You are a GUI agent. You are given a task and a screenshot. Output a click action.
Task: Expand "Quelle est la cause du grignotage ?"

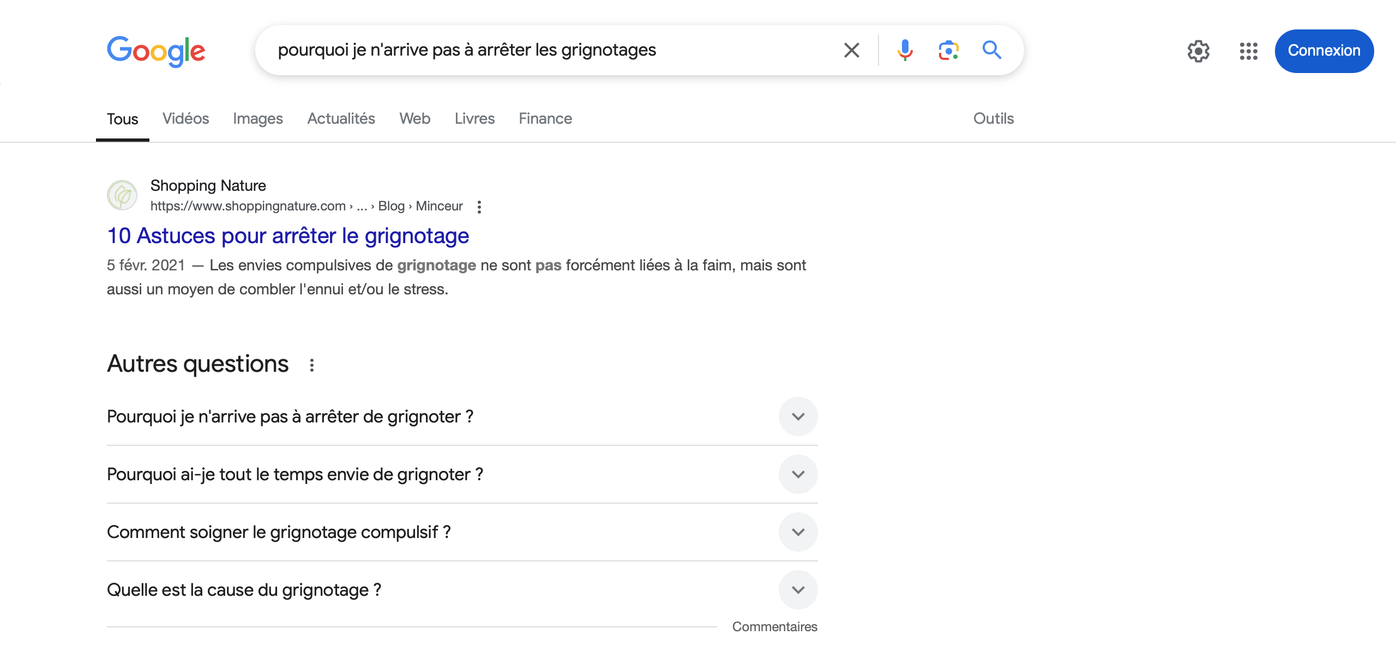[x=462, y=590]
